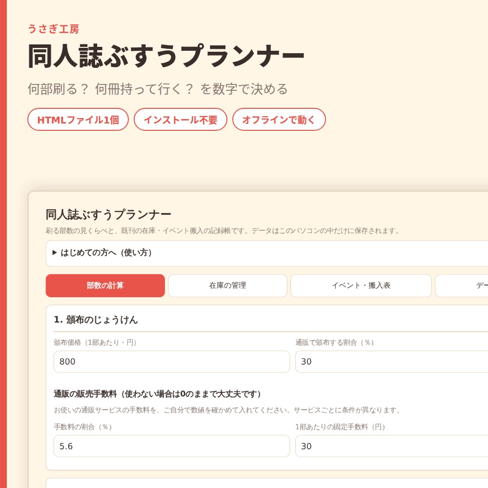
Task: Click the note starting お使いの通販サービスの手数料を
Action: 227,410
